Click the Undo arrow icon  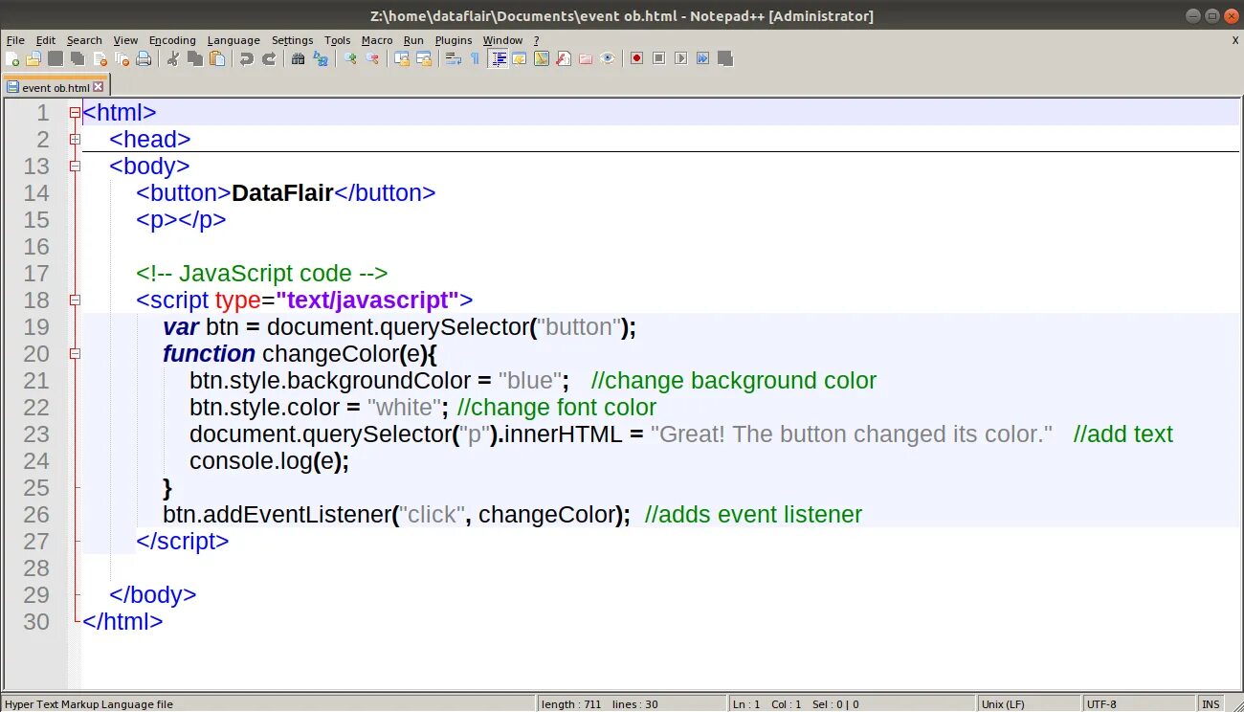tap(247, 58)
